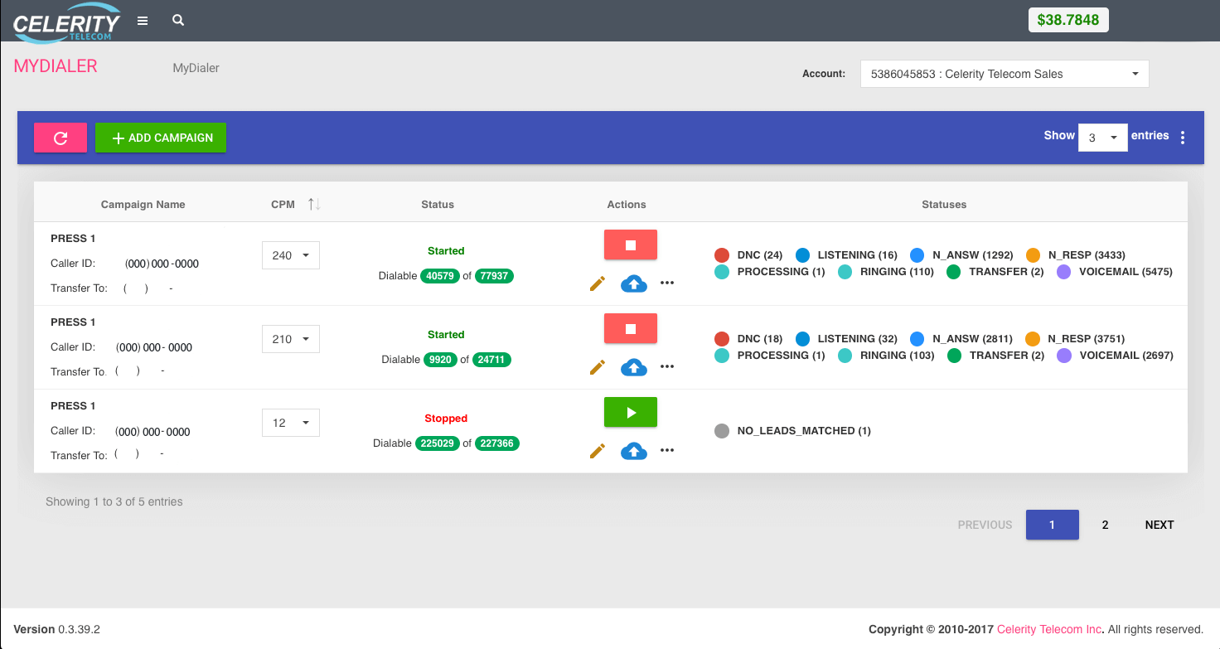Viewport: 1220px width, 649px height.
Task: Click the 40579 dialable badge
Action: [x=440, y=276]
